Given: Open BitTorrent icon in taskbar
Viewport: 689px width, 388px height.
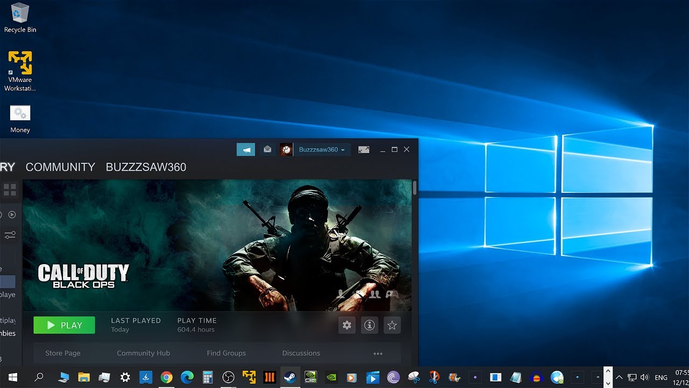Looking at the screenshot, I should point(393,377).
